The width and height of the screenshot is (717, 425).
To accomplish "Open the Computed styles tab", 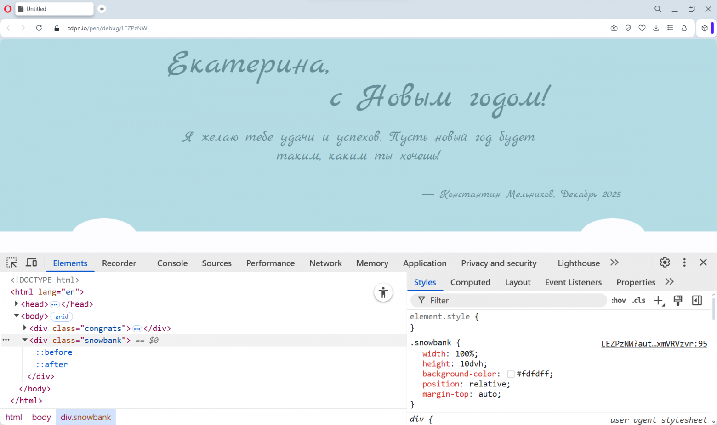I will point(470,283).
